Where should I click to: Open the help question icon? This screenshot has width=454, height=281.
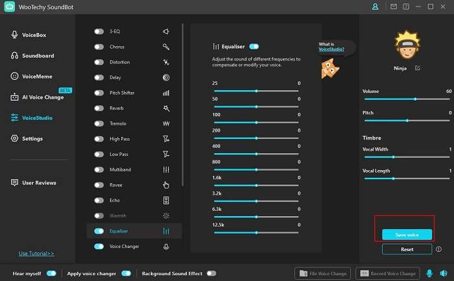coord(406,6)
